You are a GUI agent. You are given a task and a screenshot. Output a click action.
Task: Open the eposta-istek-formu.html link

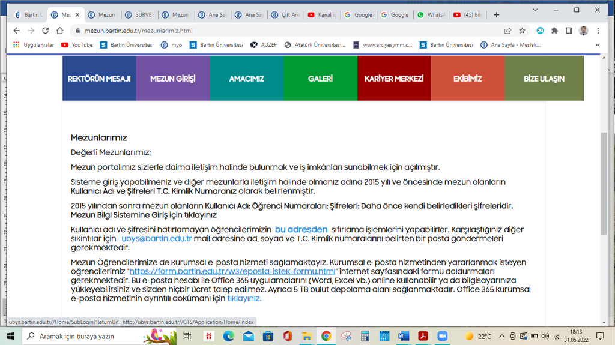point(232,271)
